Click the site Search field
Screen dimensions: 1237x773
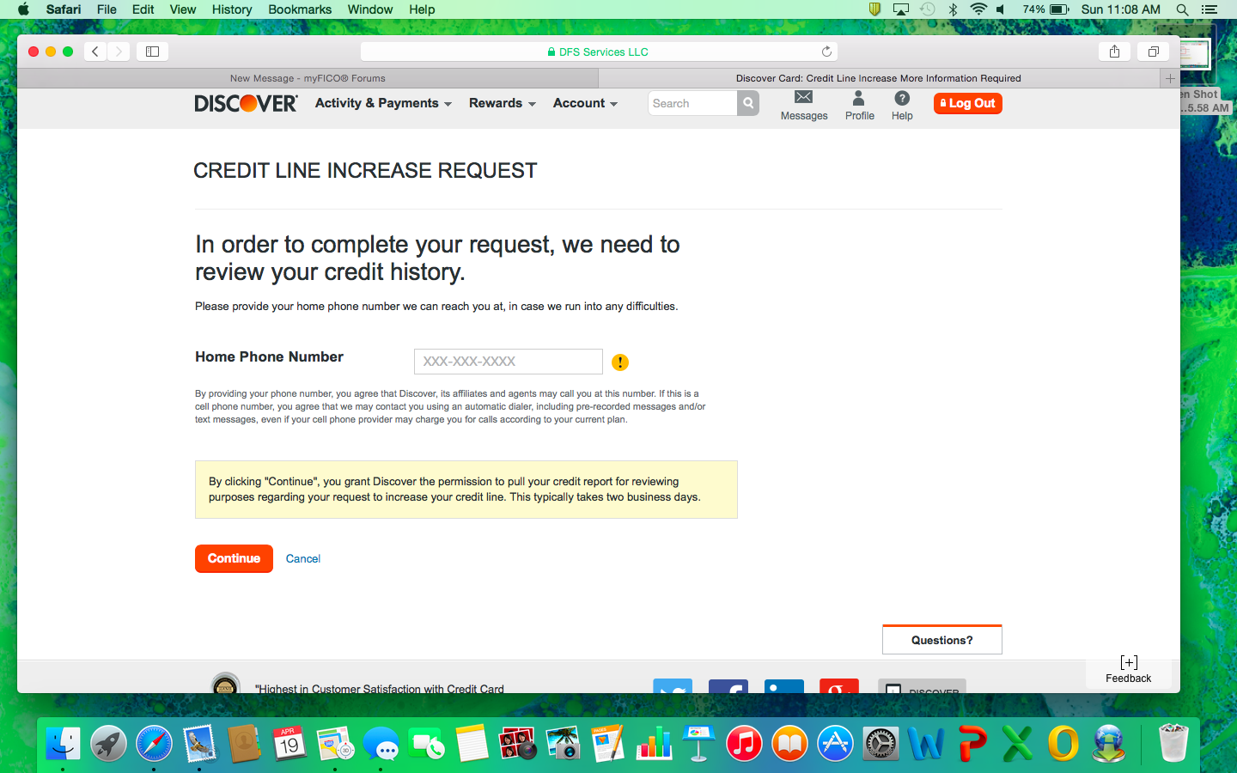[693, 103]
